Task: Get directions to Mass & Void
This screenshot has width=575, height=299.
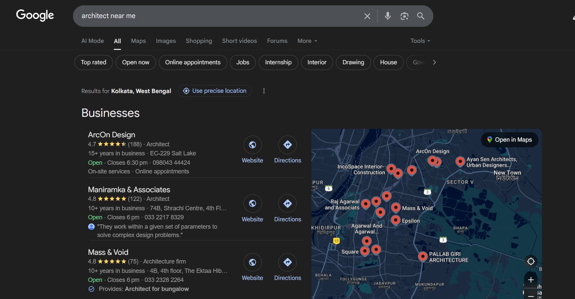Action: point(288,262)
